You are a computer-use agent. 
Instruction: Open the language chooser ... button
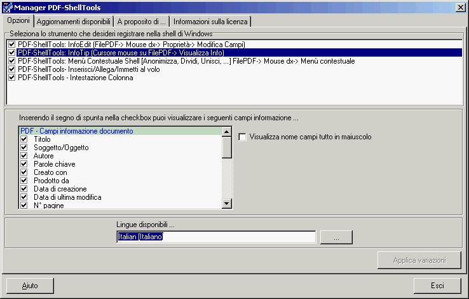[336, 237]
